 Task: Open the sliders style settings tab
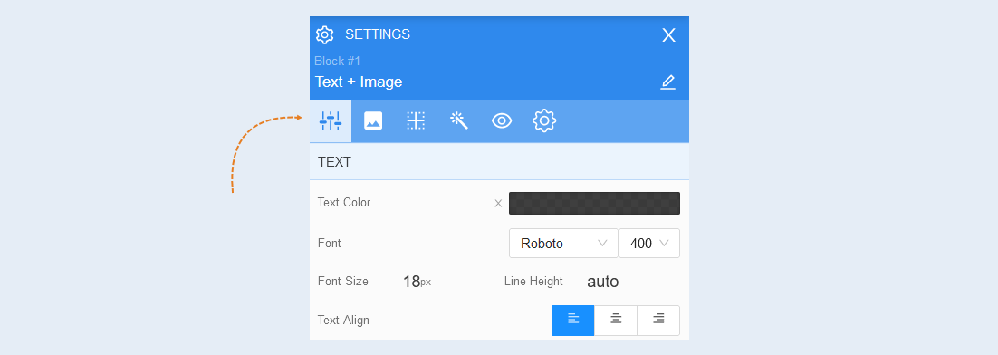tap(331, 120)
